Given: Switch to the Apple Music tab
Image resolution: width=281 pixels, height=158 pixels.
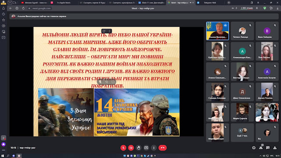Looking at the screenshot, I should (x=64, y=3).
